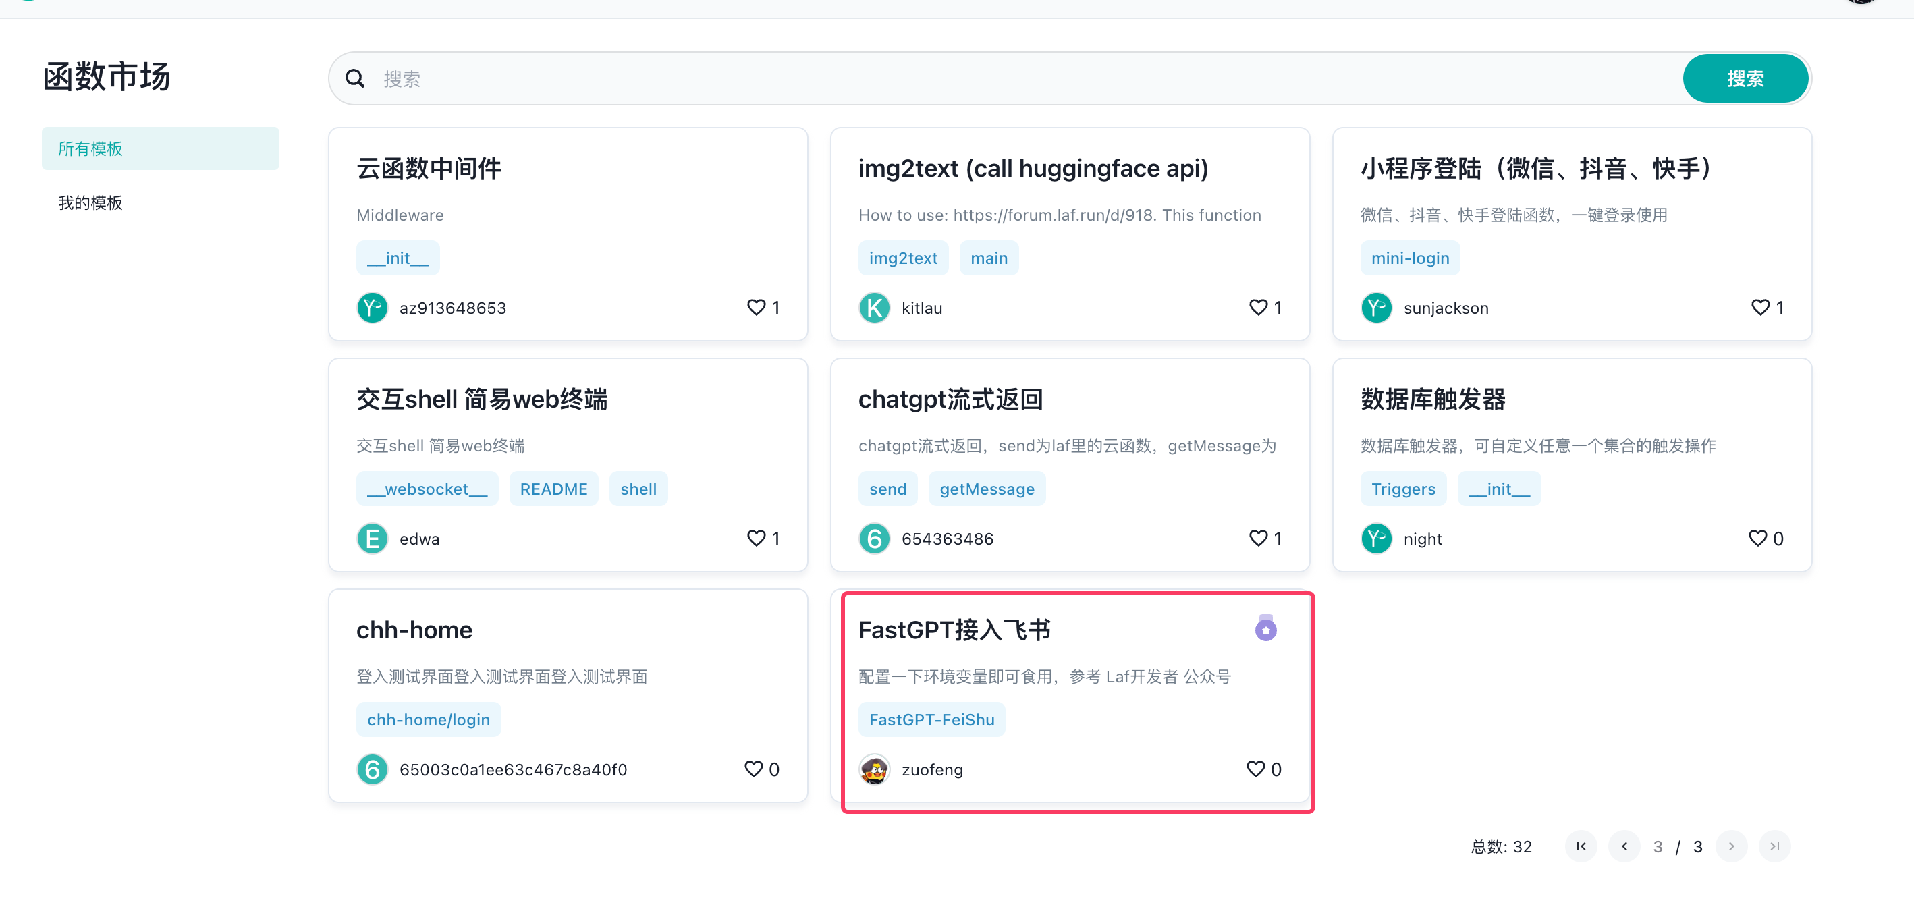
Task: Toggle heart on 数据库触发器 template
Action: click(1757, 539)
